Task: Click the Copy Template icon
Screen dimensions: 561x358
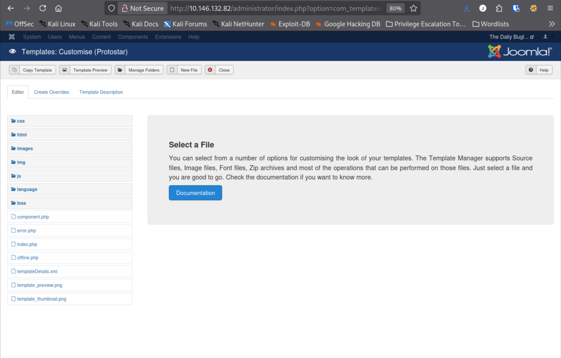Action: 14,70
